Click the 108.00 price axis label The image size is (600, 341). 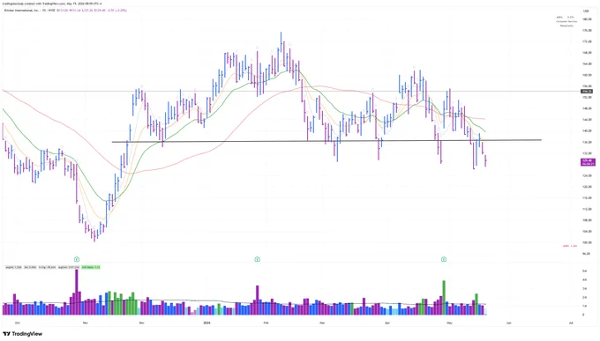tap(587, 220)
